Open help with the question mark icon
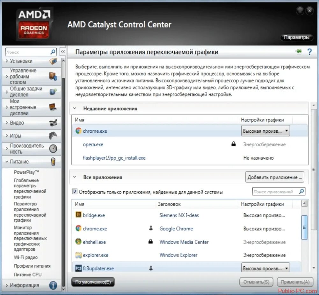The image size is (319, 295). click(309, 52)
